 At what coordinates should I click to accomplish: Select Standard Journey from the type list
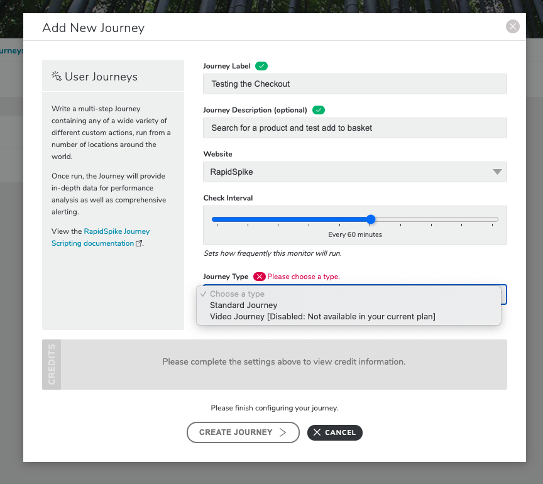[x=243, y=305]
